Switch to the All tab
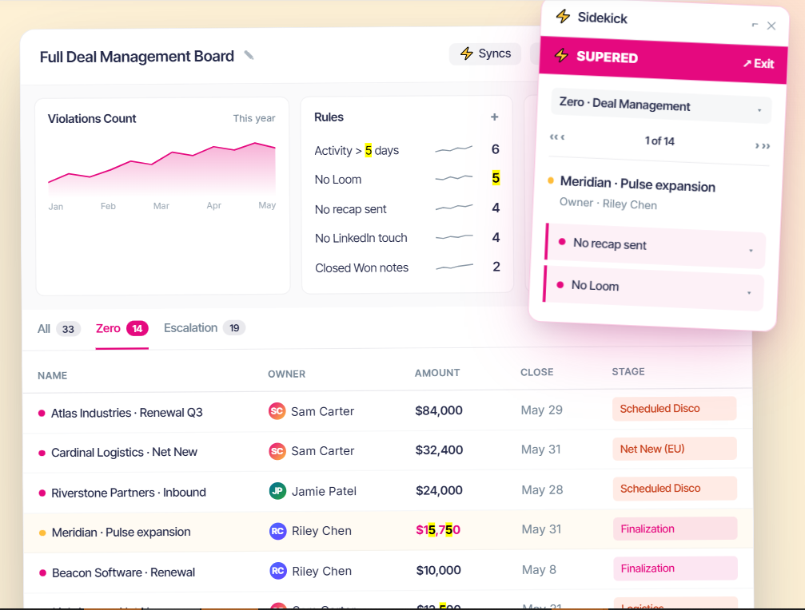 click(x=58, y=329)
